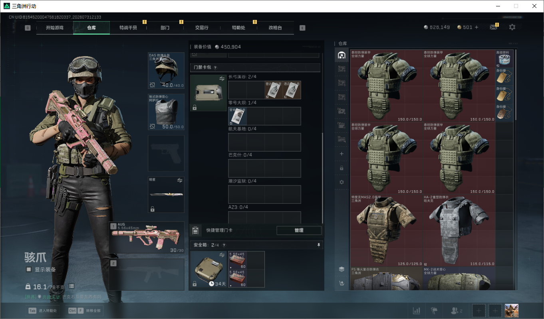Switch to the 部门 tab
The height and width of the screenshot is (319, 544).
tap(165, 28)
